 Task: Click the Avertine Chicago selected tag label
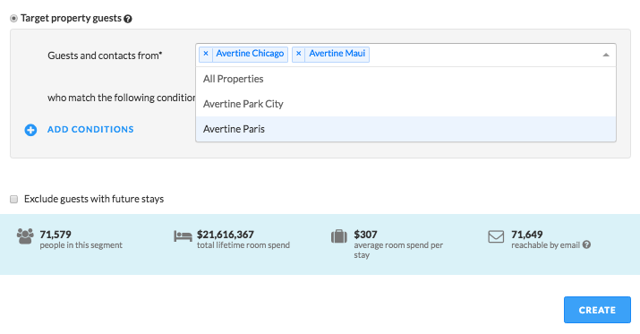(250, 54)
